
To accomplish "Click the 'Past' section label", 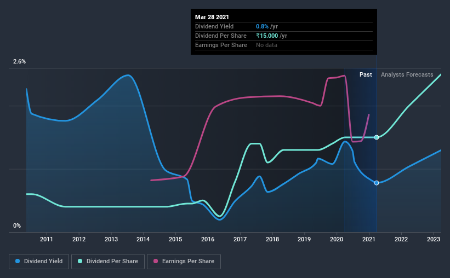I will click(x=366, y=74).
